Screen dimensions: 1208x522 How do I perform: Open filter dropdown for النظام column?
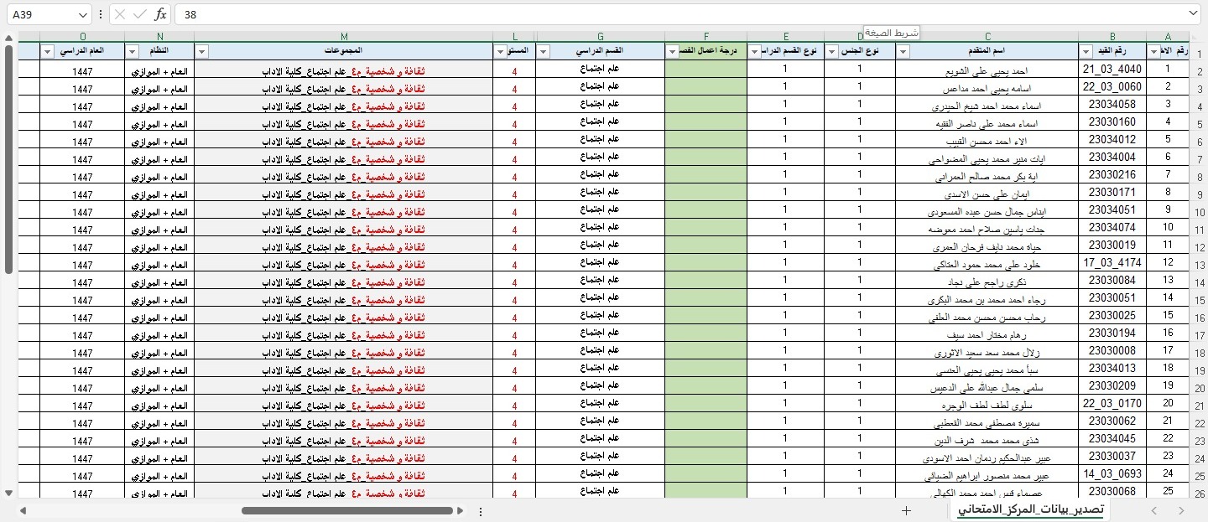133,52
